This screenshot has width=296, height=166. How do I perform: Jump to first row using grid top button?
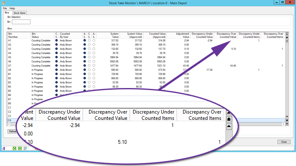(x=287, y=34)
